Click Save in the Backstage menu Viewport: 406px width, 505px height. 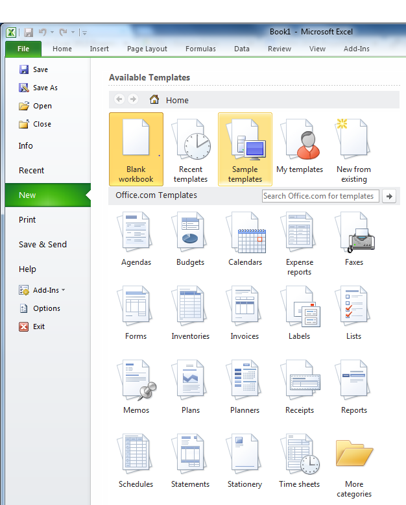(34, 69)
